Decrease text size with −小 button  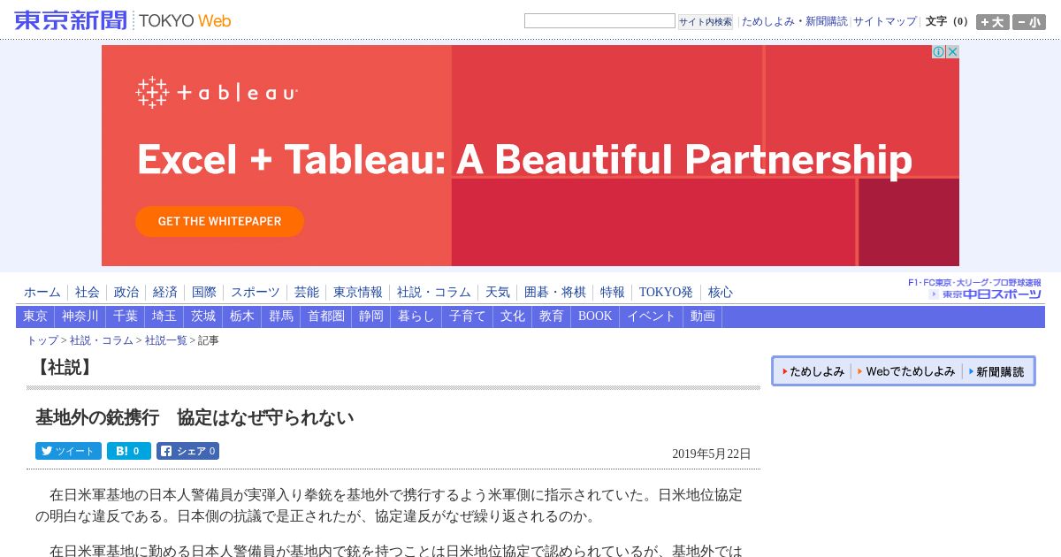click(x=1029, y=22)
